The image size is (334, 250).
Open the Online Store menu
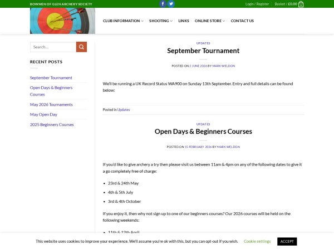tap(208, 21)
